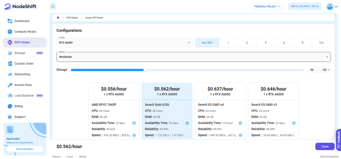Follow the Discord footer link
341x159 pixels.
coord(57,156)
